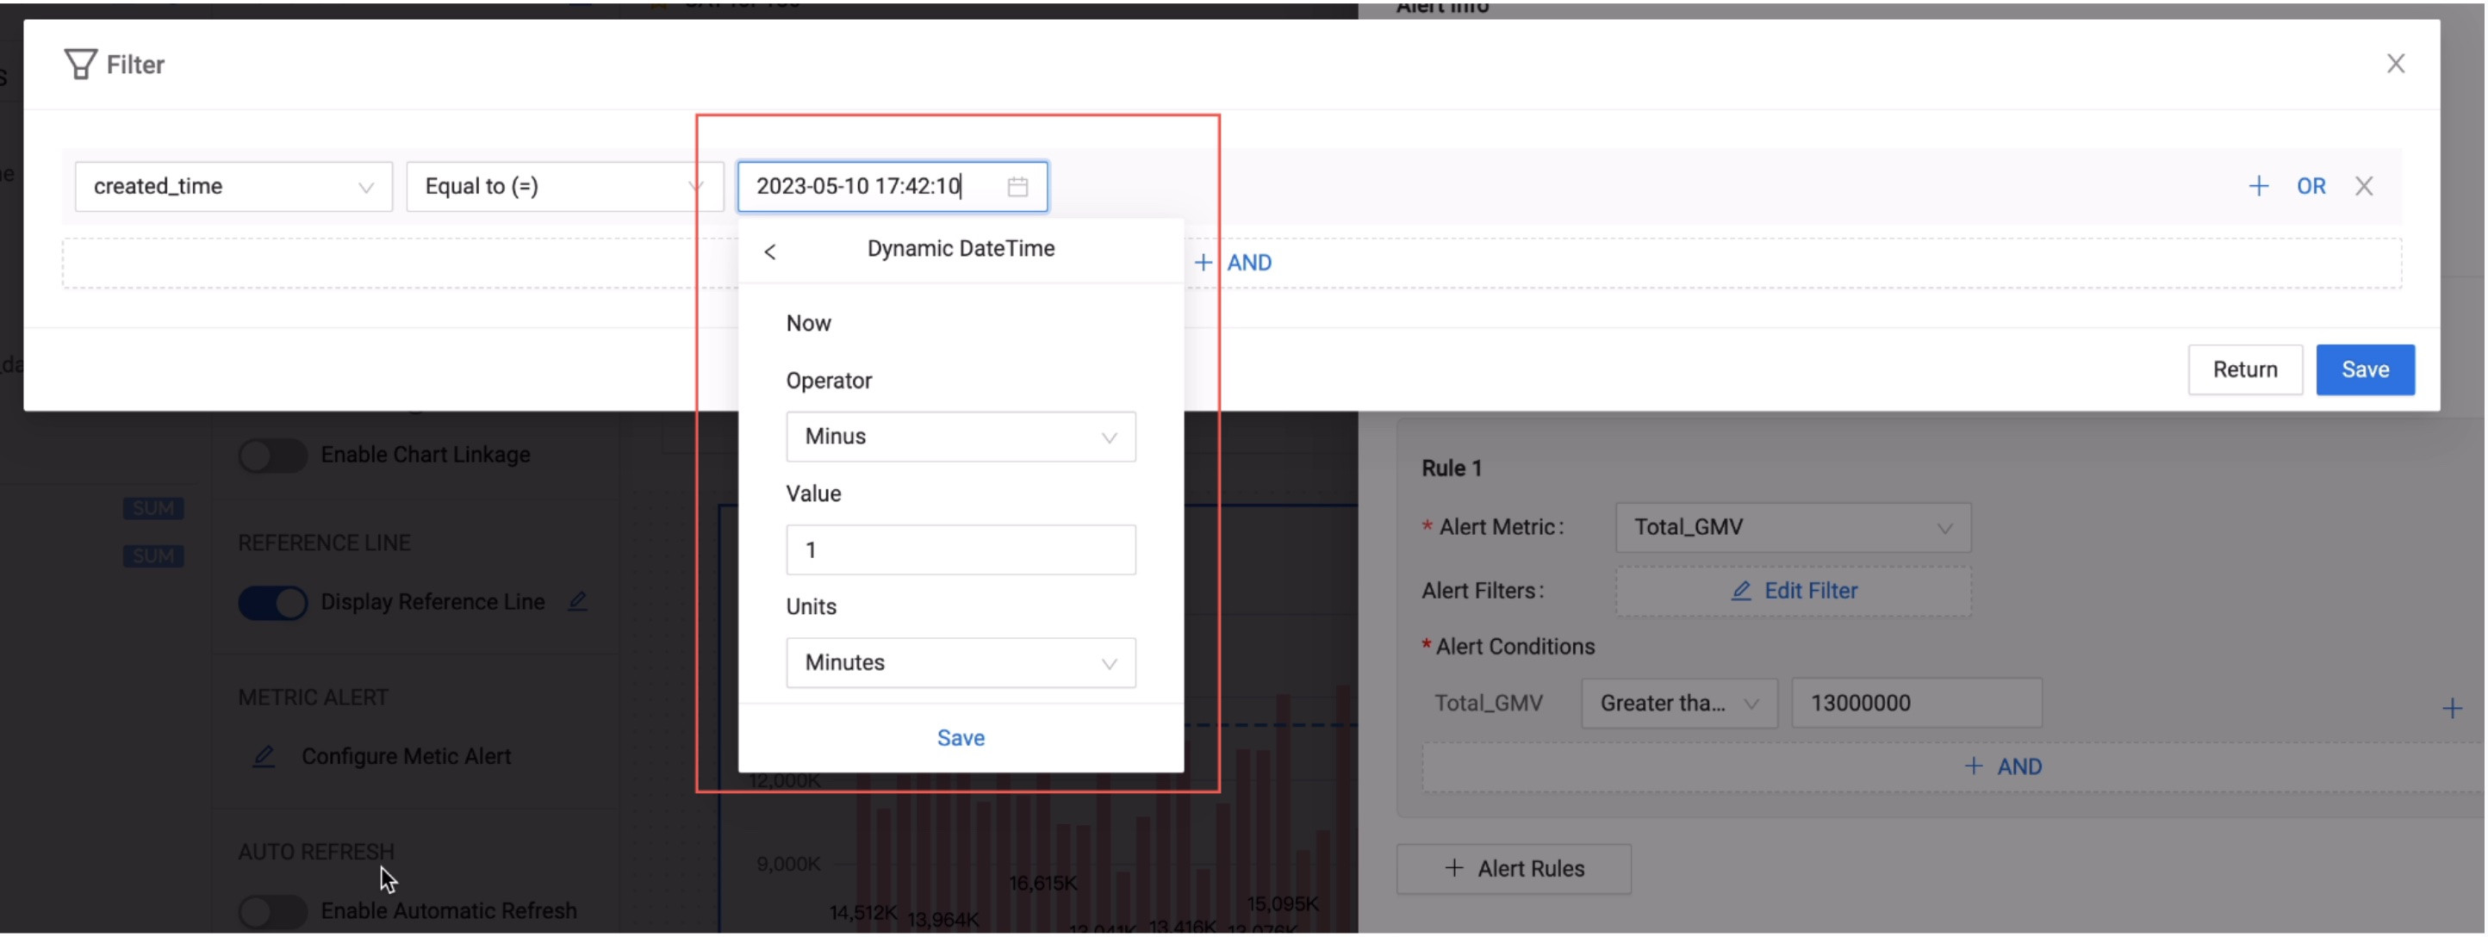Enable Automatic Refresh toggle
Viewport: 2488px width, 937px height.
[272, 910]
